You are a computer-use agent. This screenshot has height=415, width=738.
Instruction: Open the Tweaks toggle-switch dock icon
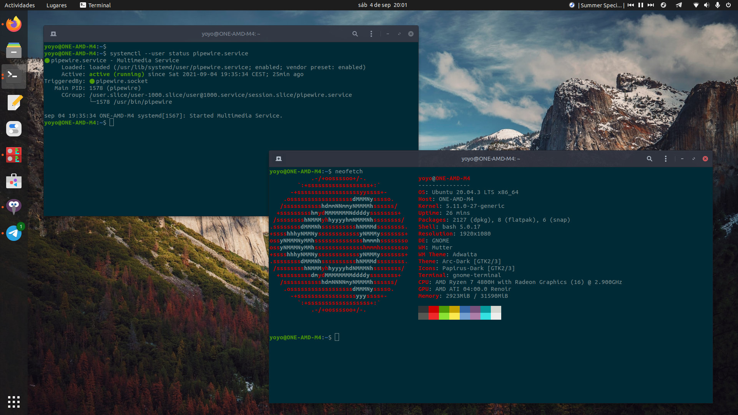point(14,129)
